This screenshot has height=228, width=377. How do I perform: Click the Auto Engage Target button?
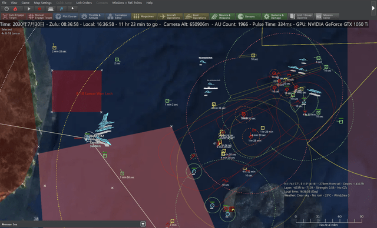14,16
